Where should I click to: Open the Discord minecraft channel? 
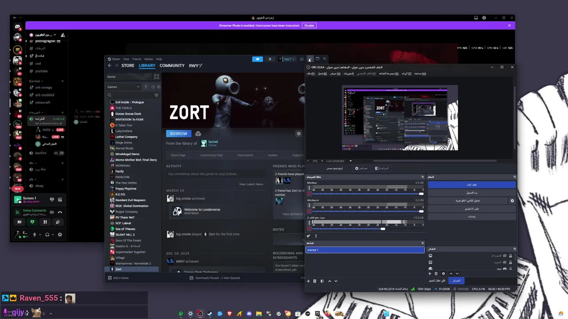click(43, 102)
